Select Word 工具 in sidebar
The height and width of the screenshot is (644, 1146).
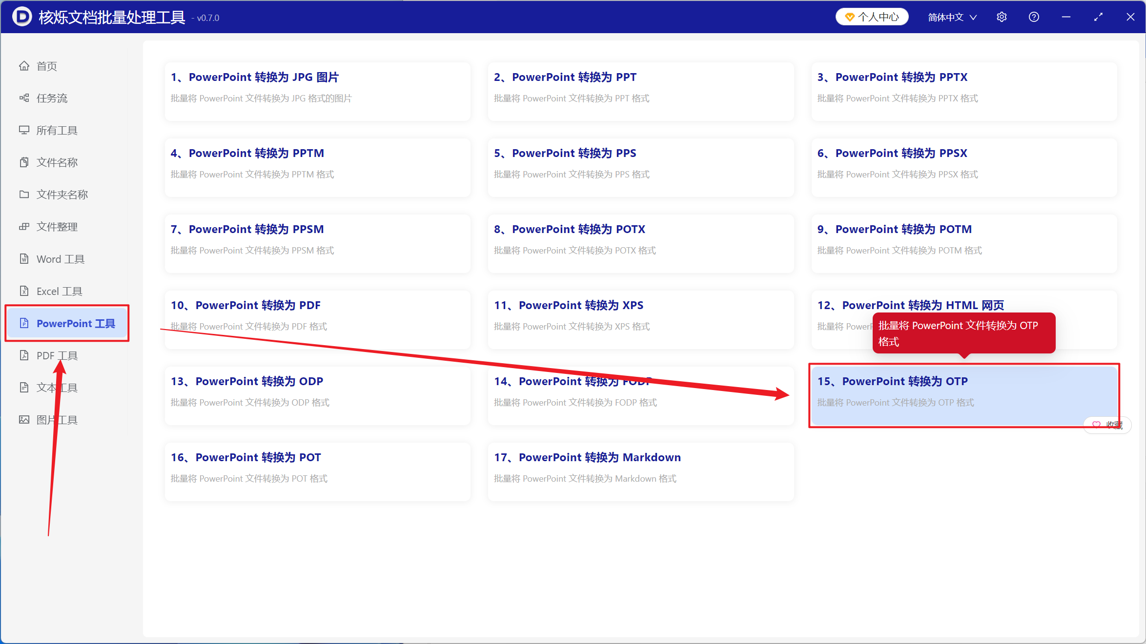point(66,259)
